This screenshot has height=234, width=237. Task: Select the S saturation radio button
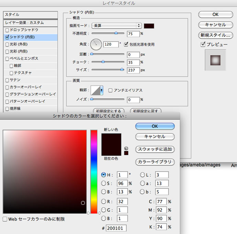coord(104,183)
